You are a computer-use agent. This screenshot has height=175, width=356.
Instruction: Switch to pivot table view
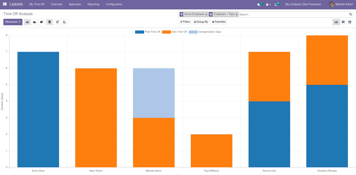coord(343,22)
